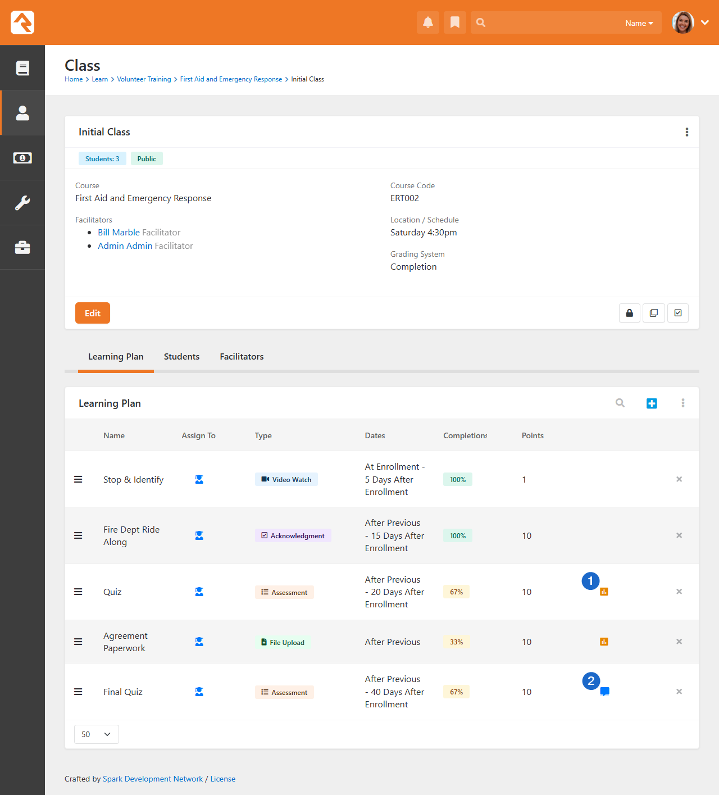Open the notifications bell
Image resolution: width=719 pixels, height=795 pixels.
pos(428,22)
